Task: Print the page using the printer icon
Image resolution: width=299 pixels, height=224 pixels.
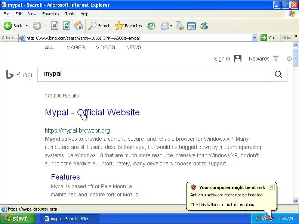Action: pyautogui.click(x=180, y=26)
